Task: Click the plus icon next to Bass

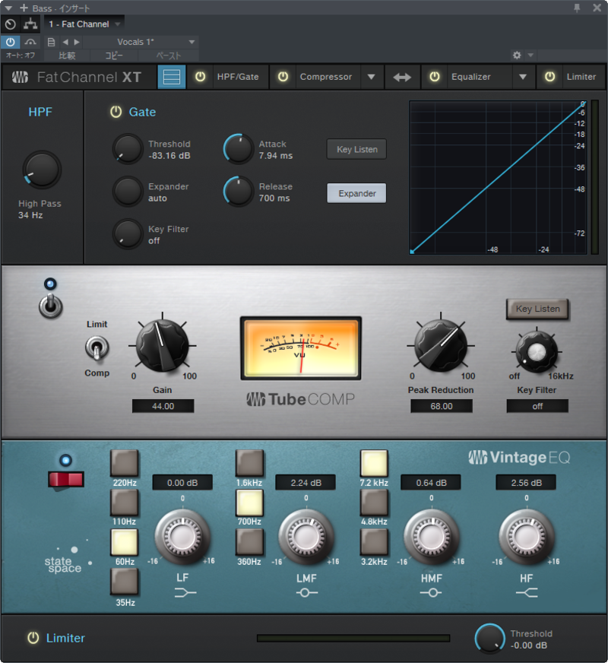Action: (x=24, y=8)
